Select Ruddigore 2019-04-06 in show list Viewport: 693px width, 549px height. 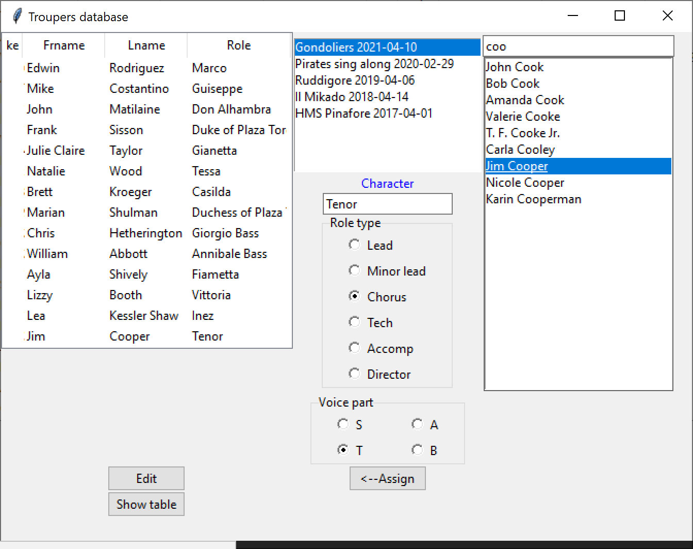pyautogui.click(x=355, y=80)
